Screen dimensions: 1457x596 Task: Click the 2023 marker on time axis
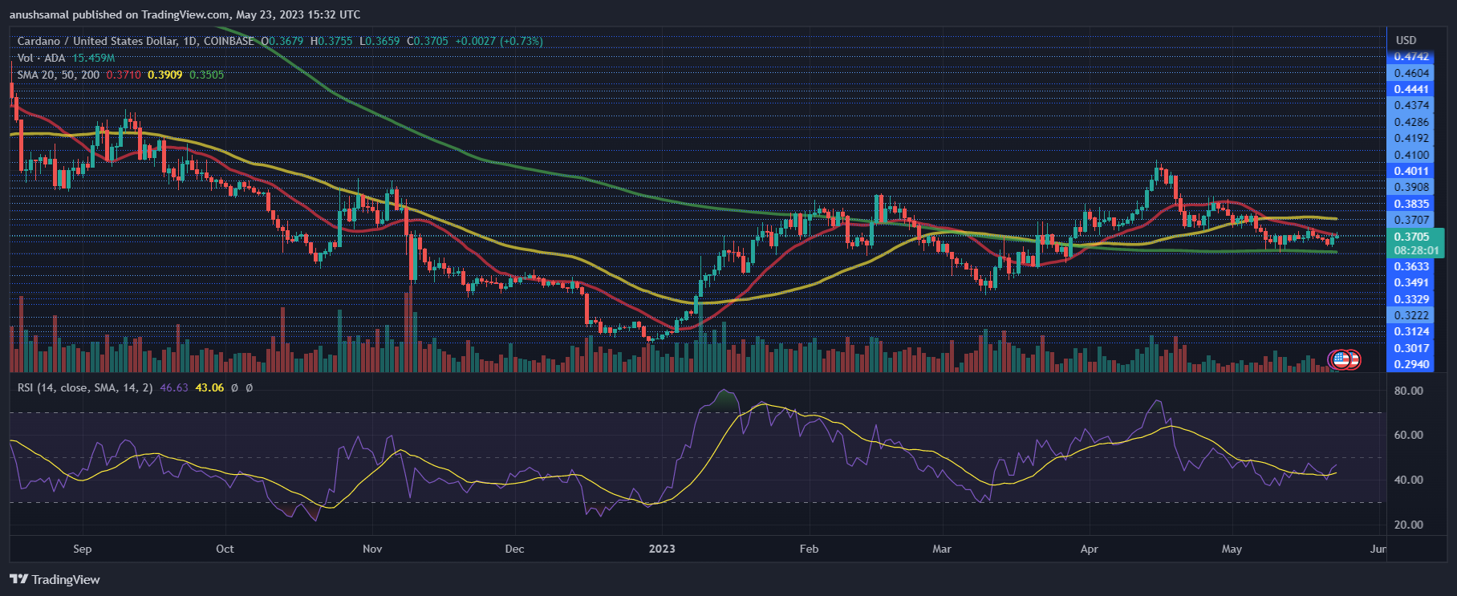coord(662,549)
